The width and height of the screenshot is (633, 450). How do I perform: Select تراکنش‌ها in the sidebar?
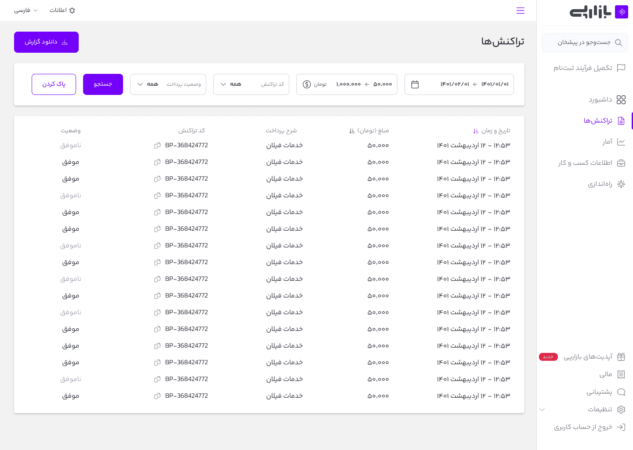598,121
